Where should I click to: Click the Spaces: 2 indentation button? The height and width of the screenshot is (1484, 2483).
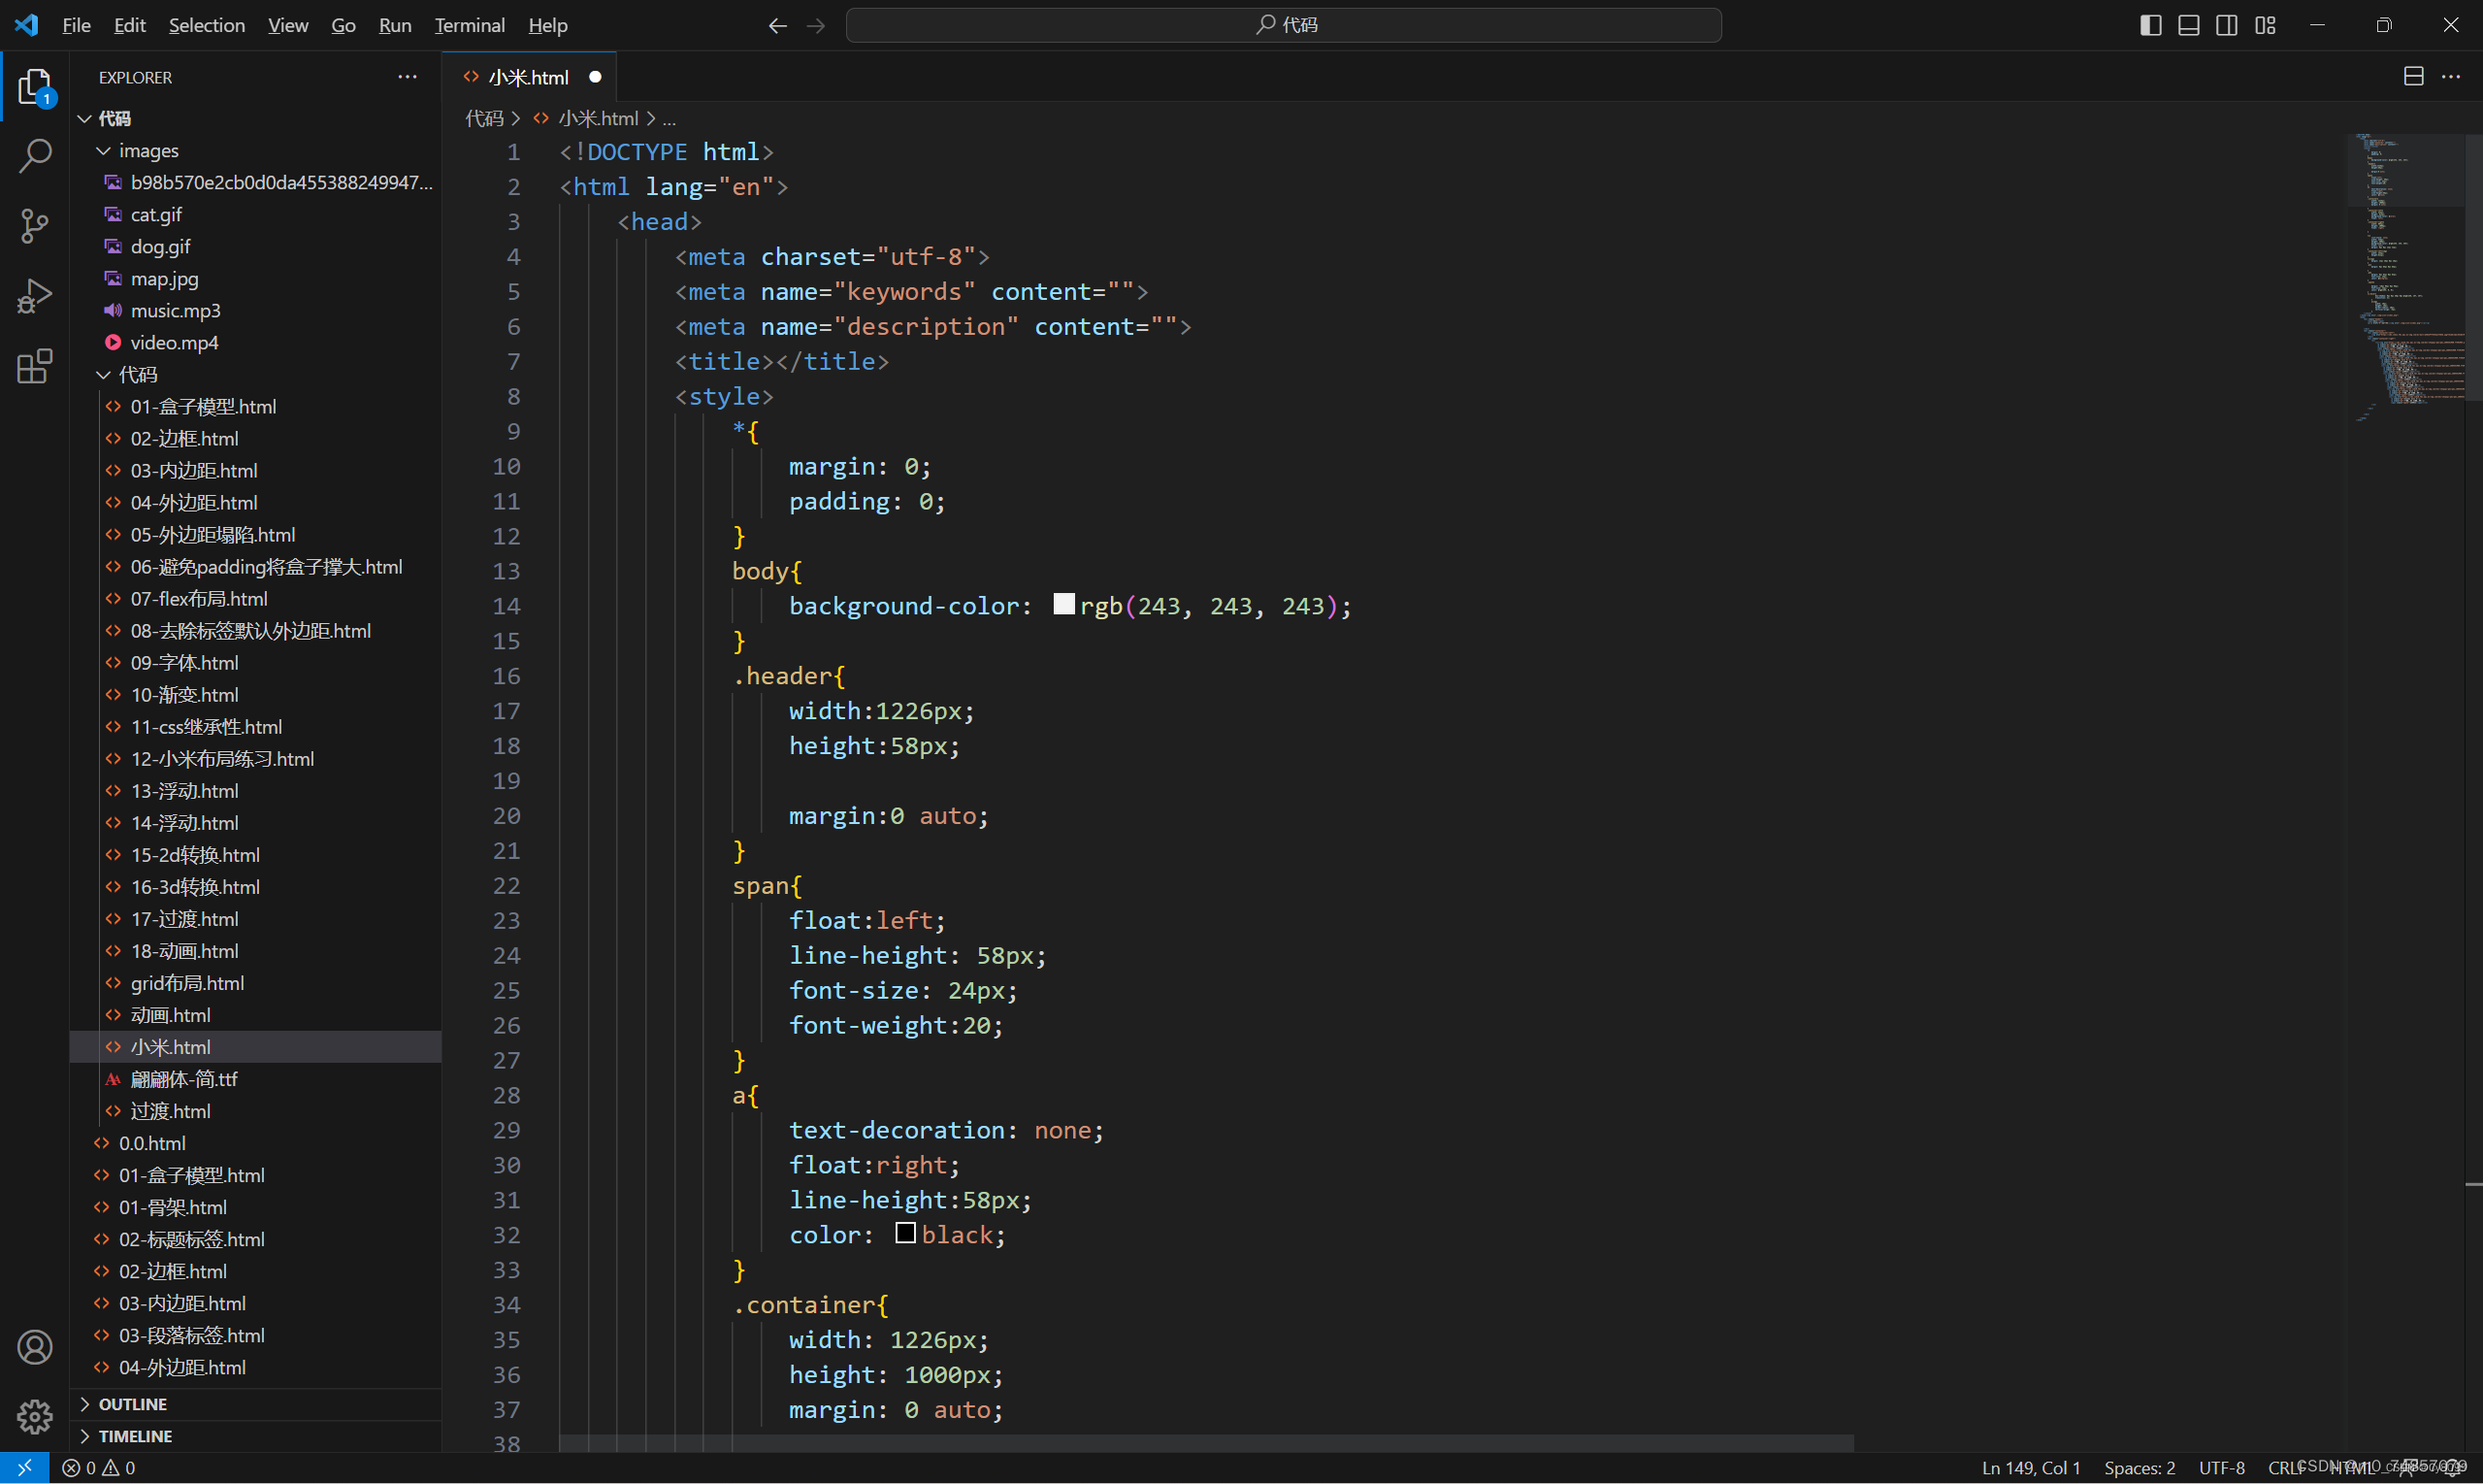(2140, 1467)
